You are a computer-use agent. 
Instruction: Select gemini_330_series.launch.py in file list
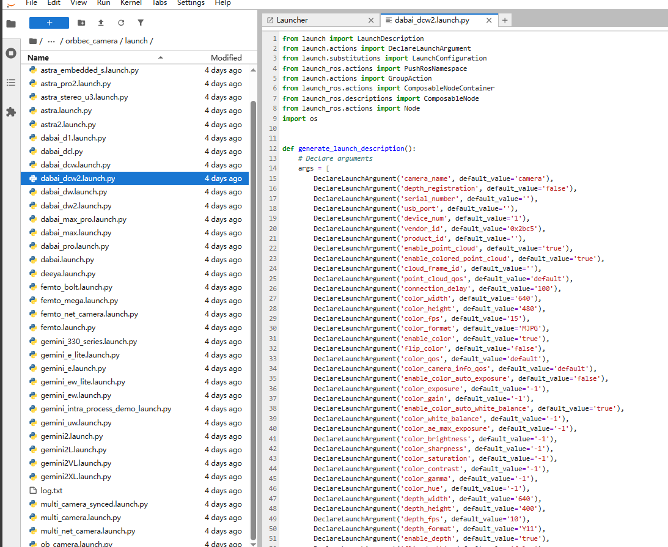tap(89, 342)
